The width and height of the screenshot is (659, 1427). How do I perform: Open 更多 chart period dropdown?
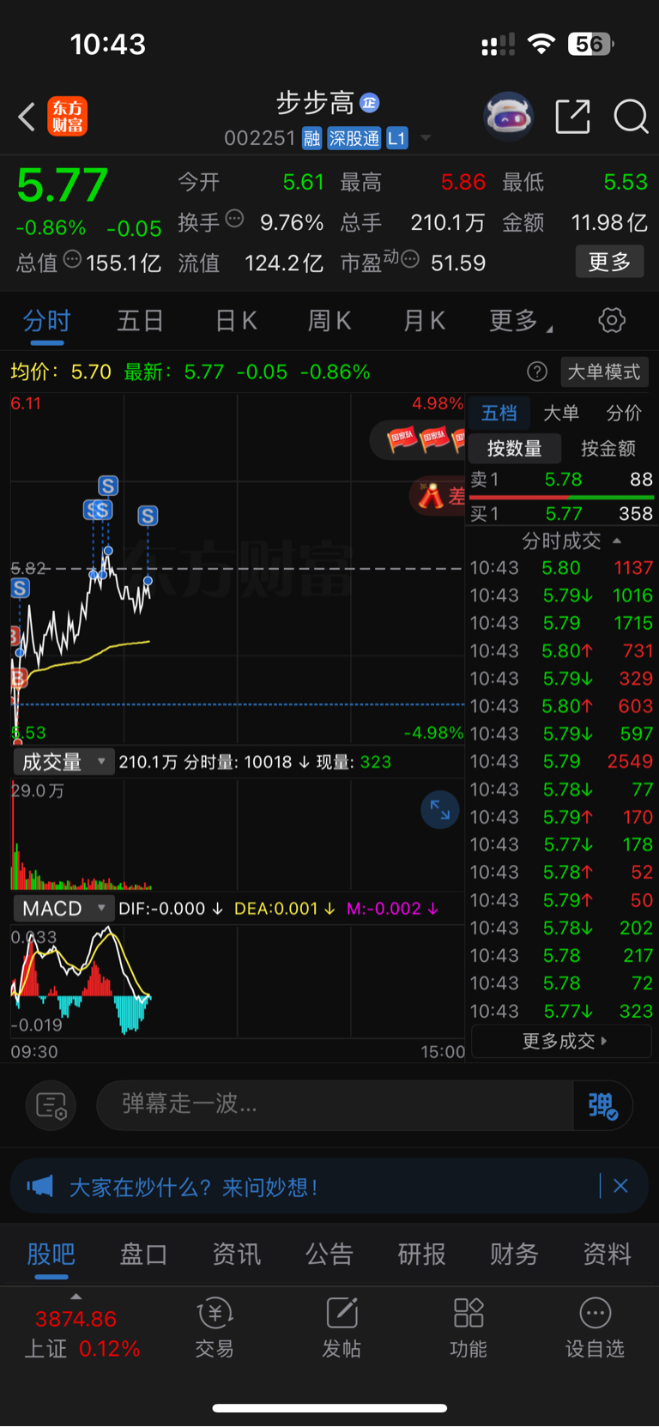[x=520, y=321]
